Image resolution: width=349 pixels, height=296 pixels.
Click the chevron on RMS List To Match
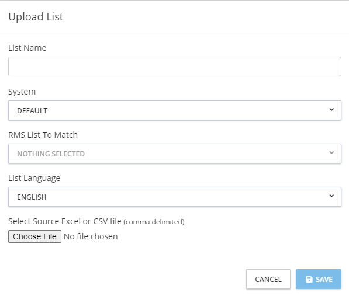click(x=331, y=152)
